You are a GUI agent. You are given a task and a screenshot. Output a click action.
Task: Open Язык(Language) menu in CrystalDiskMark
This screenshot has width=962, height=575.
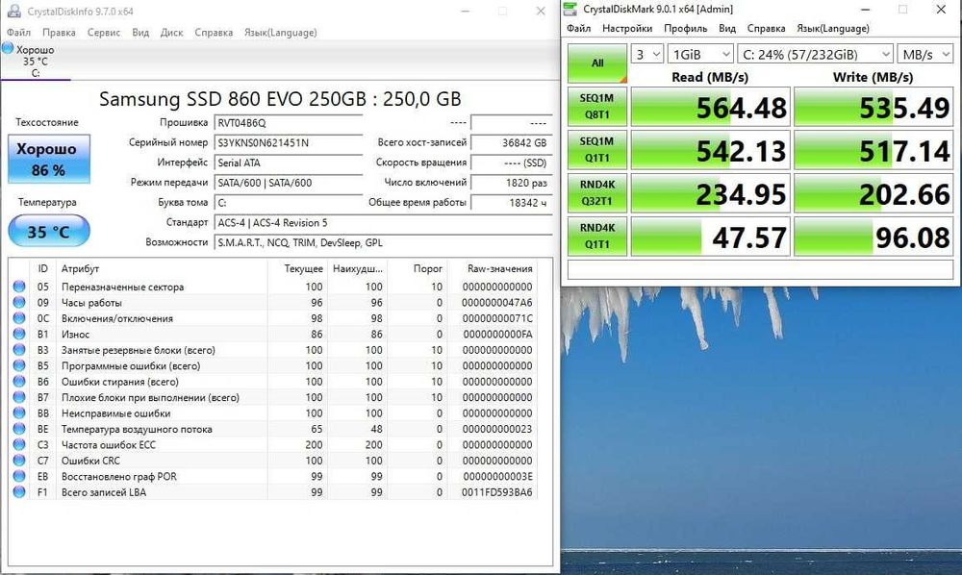[832, 28]
